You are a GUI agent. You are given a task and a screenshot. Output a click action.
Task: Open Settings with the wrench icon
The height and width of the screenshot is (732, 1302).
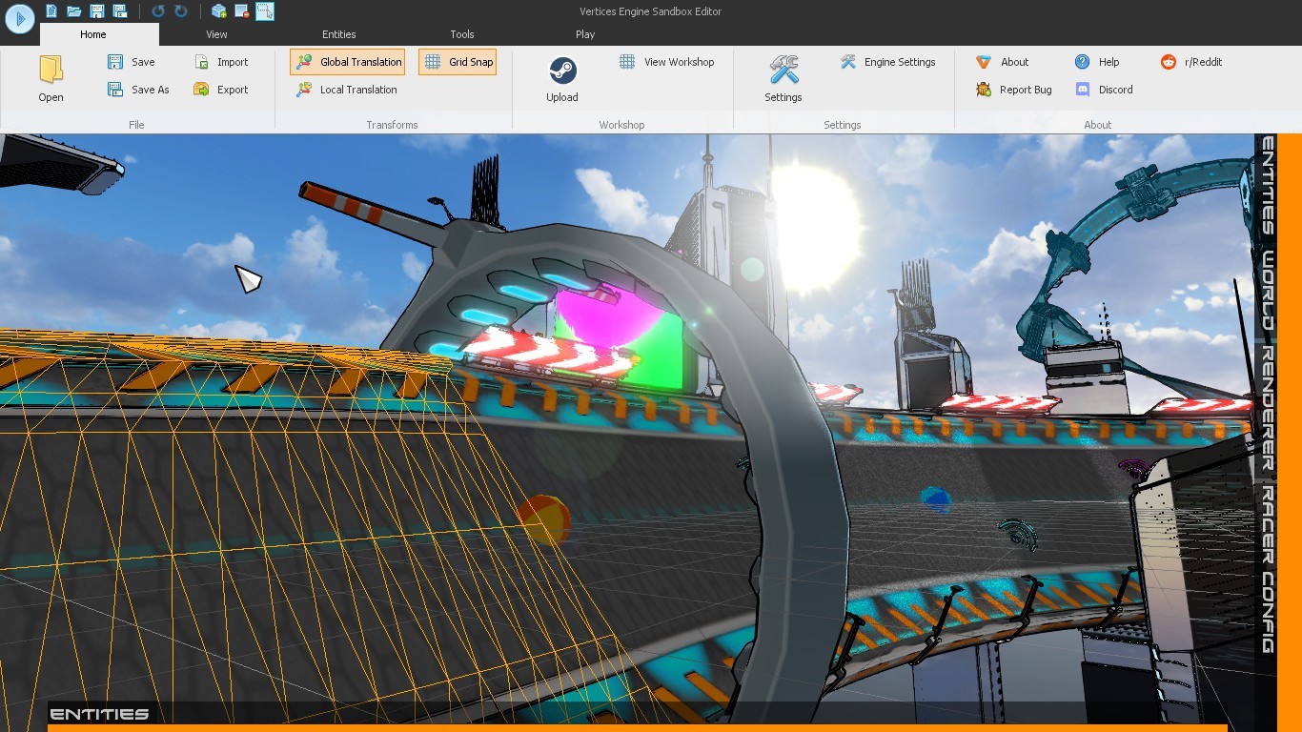click(783, 71)
